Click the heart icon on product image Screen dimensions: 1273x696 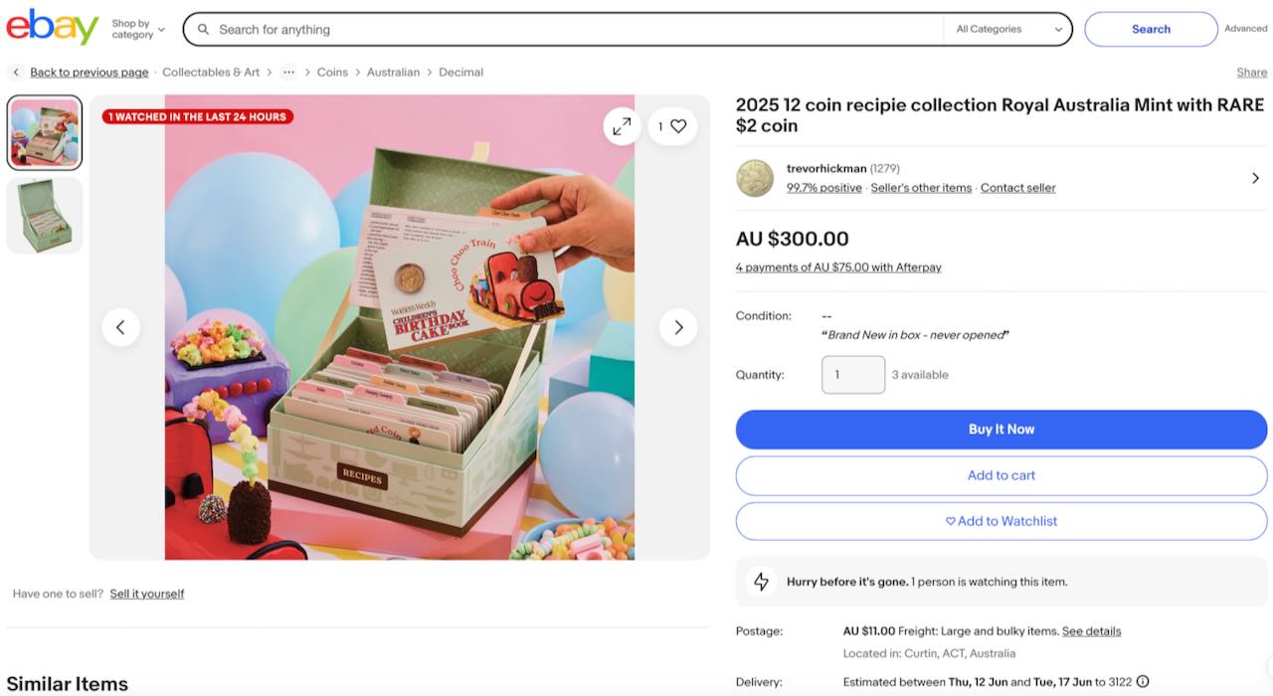678,126
